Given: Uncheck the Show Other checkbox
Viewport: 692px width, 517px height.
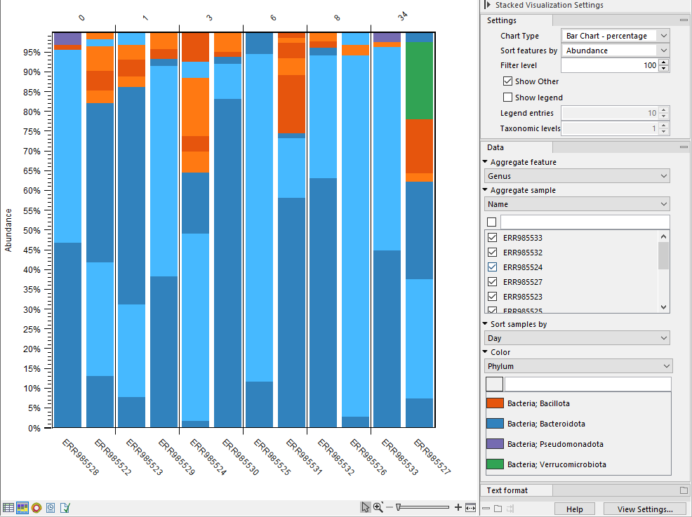Looking at the screenshot, I should (x=508, y=81).
